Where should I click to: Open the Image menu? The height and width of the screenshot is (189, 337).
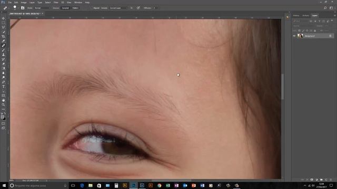[24, 2]
